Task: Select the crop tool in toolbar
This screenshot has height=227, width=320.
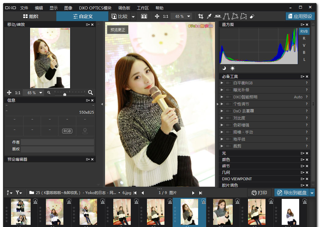Action: (201, 16)
